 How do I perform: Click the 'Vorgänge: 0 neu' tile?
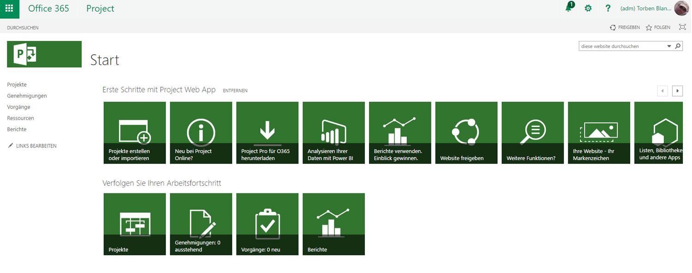pos(267,224)
